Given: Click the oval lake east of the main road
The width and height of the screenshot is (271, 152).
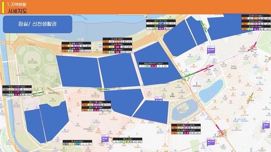Looking at the screenshot, I should (210, 91).
